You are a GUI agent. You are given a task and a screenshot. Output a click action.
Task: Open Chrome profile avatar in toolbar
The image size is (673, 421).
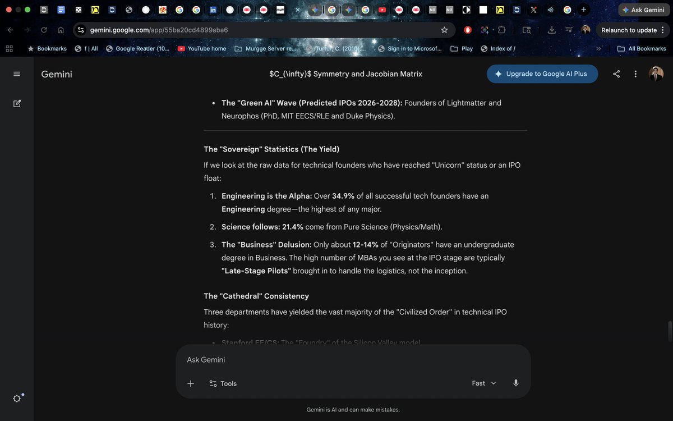[x=586, y=30]
